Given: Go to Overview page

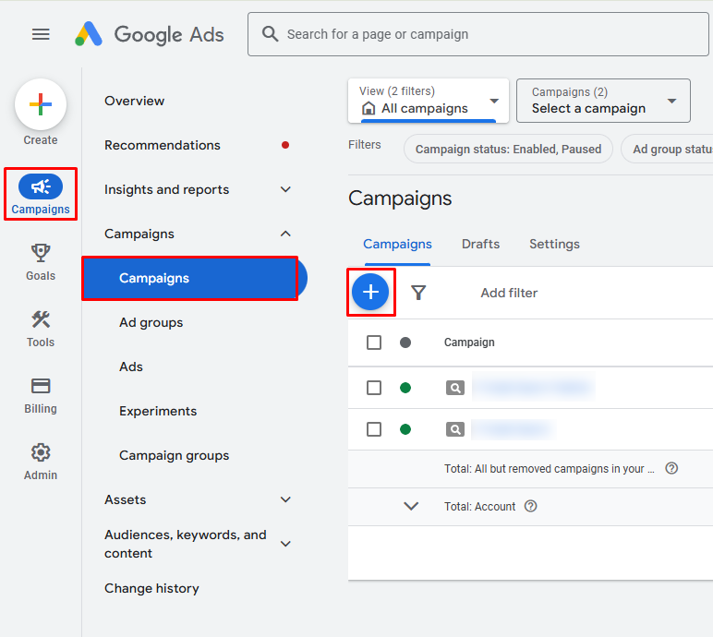Looking at the screenshot, I should pos(134,101).
